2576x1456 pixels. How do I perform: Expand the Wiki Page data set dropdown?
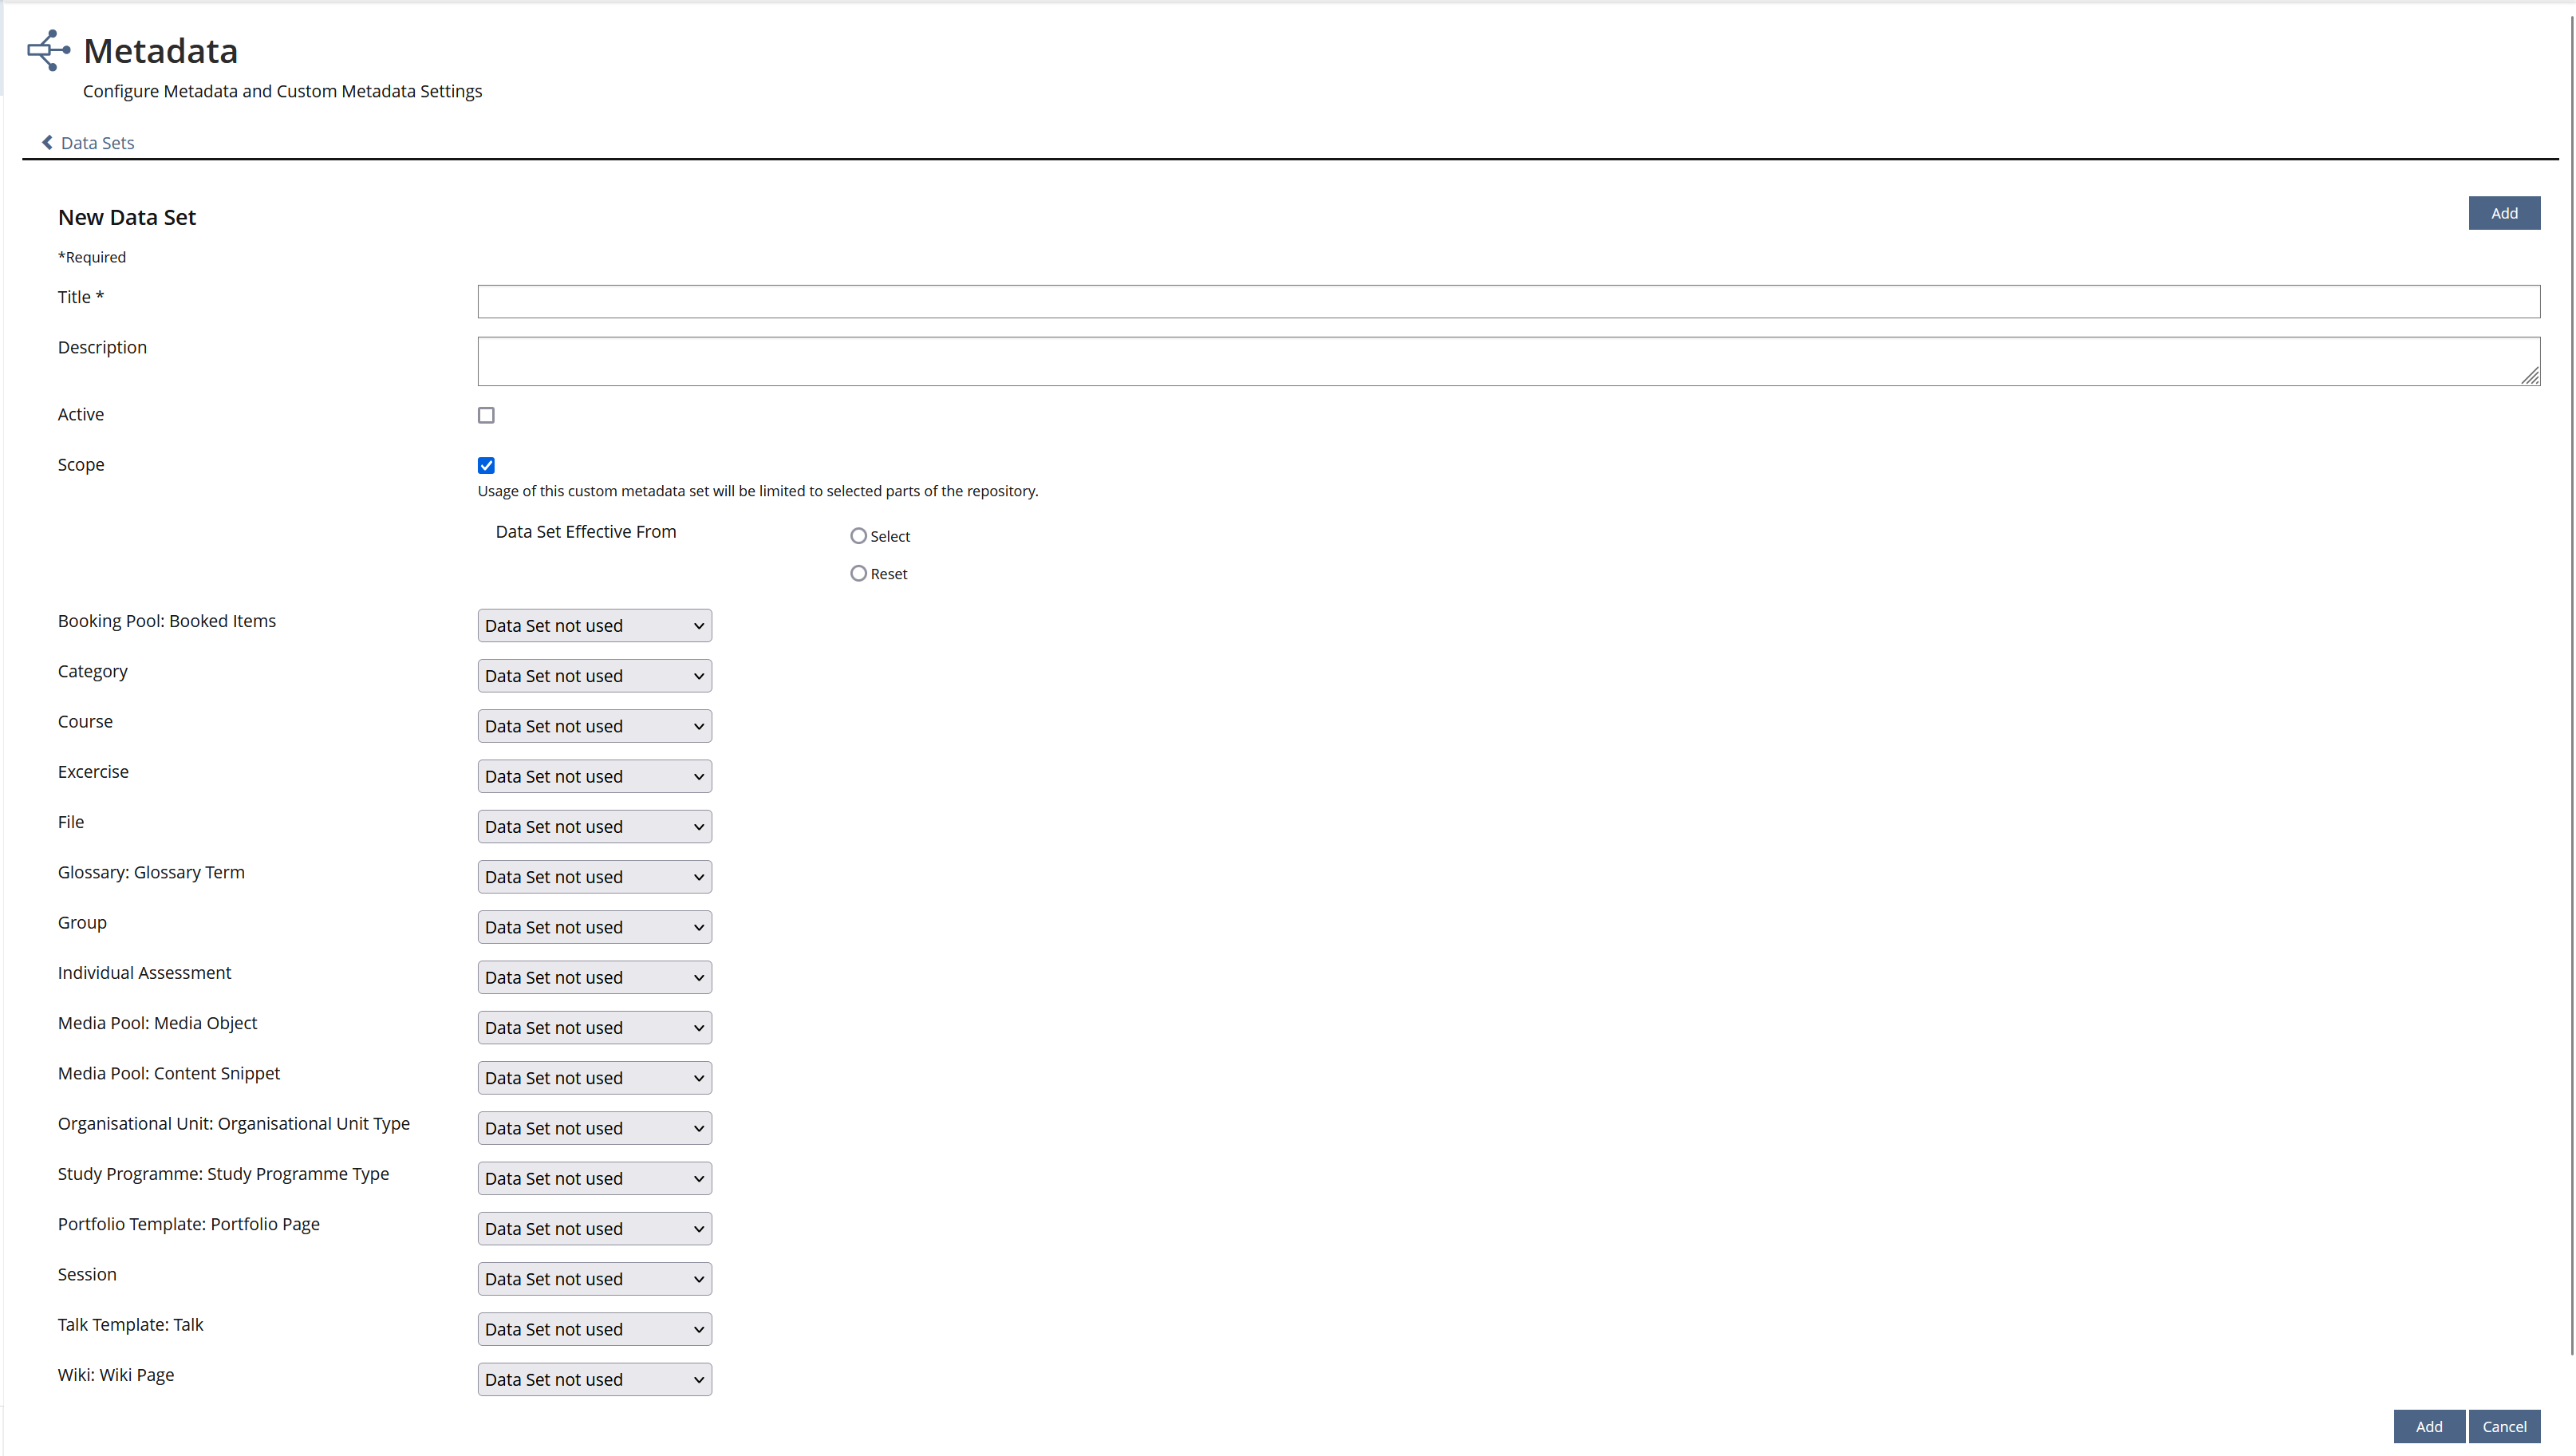point(594,1379)
